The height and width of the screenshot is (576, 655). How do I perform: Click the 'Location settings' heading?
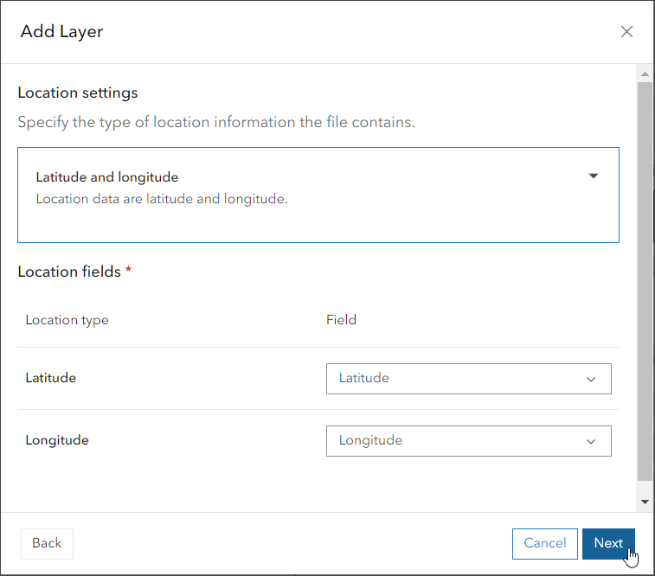[78, 93]
